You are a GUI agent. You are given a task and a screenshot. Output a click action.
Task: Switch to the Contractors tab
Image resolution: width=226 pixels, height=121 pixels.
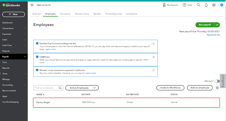65,14
